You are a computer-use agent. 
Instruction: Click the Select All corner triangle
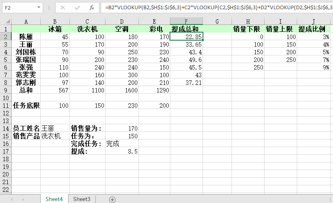coord(6,21)
